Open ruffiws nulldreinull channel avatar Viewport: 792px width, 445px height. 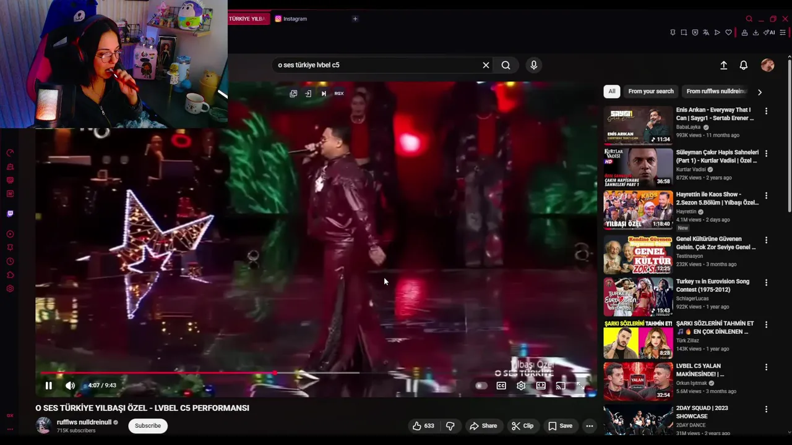[43, 425]
